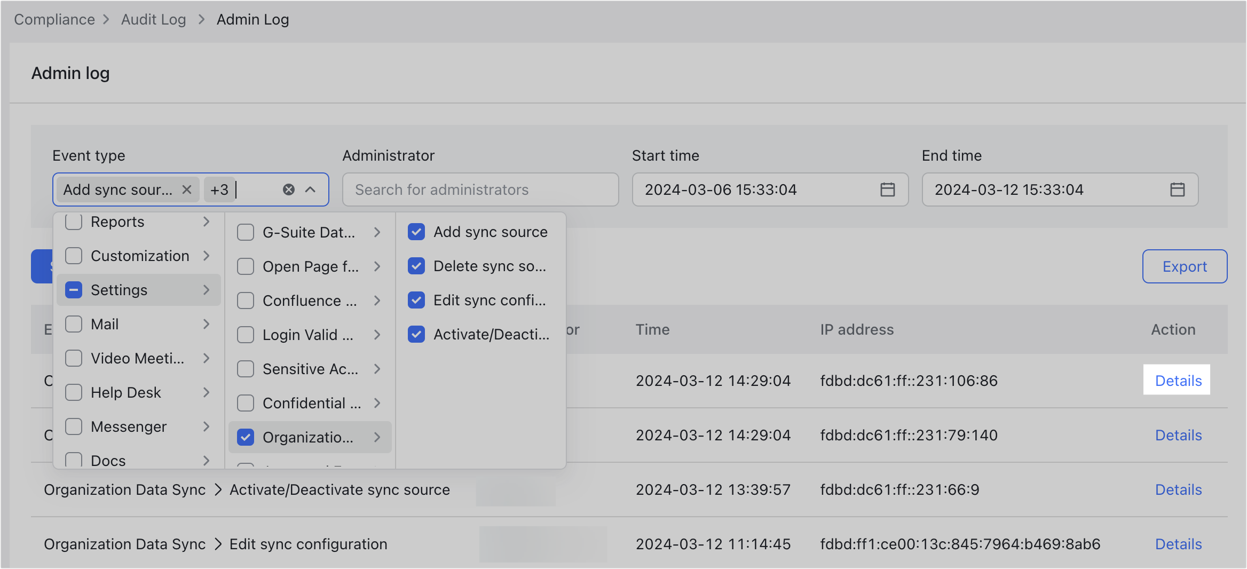The image size is (1247, 569).
Task: Check the Mail checkbox
Action: [x=74, y=324]
